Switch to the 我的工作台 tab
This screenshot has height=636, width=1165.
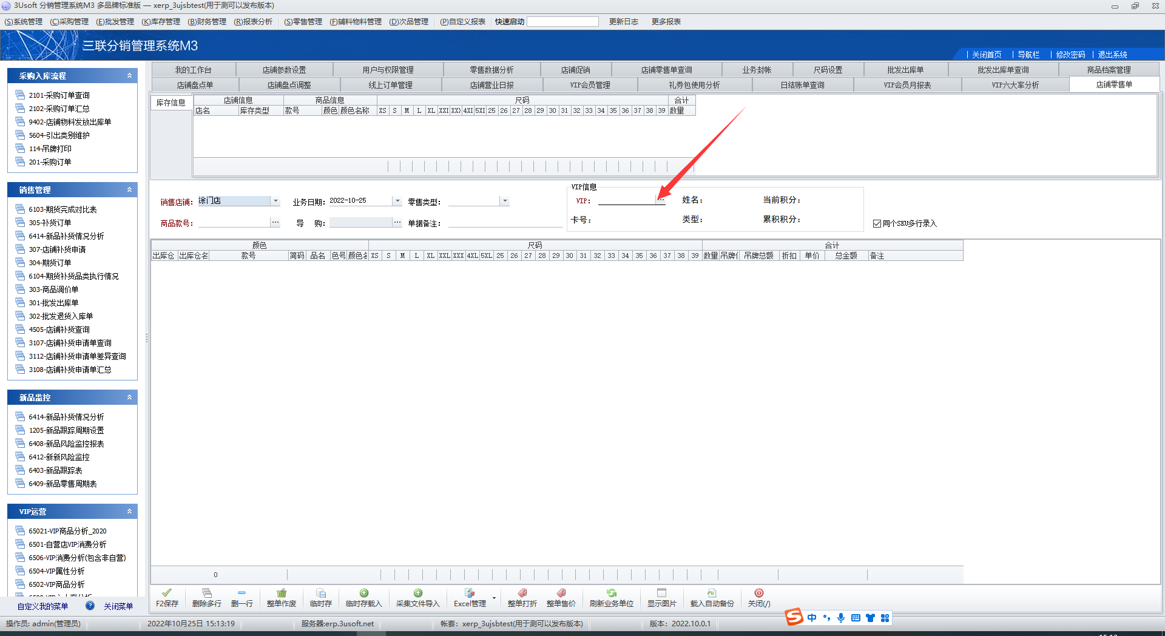194,70
